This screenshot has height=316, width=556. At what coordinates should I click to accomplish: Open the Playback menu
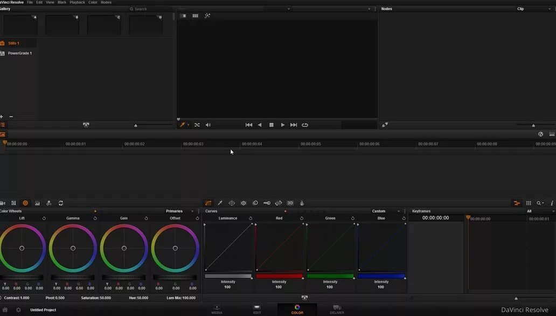[x=77, y=2]
